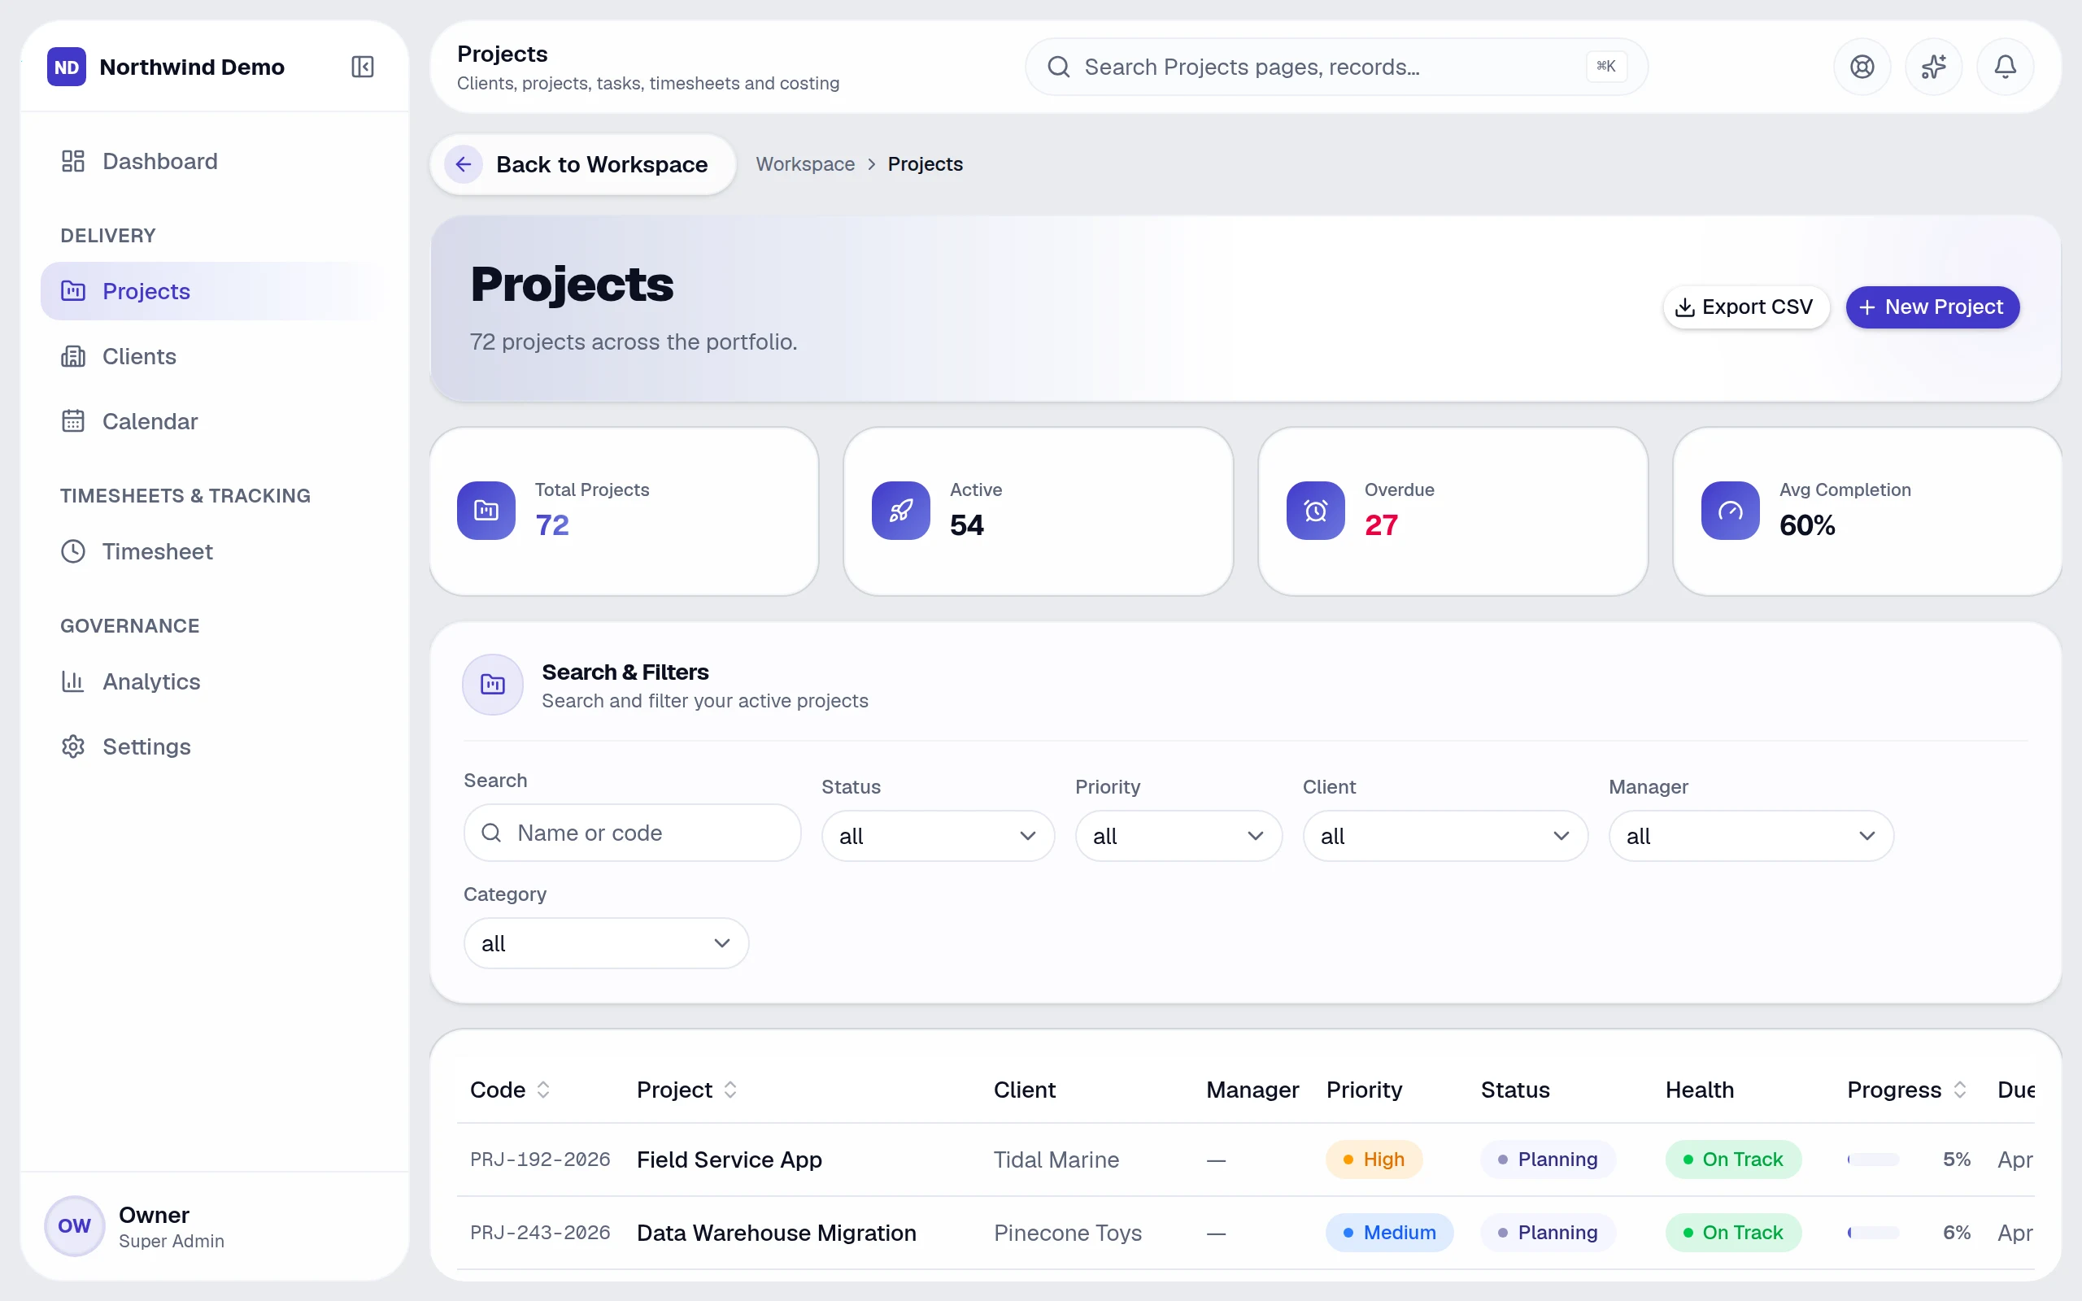2082x1301 pixels.
Task: Open the help lifebuoy icon
Action: (x=1862, y=67)
